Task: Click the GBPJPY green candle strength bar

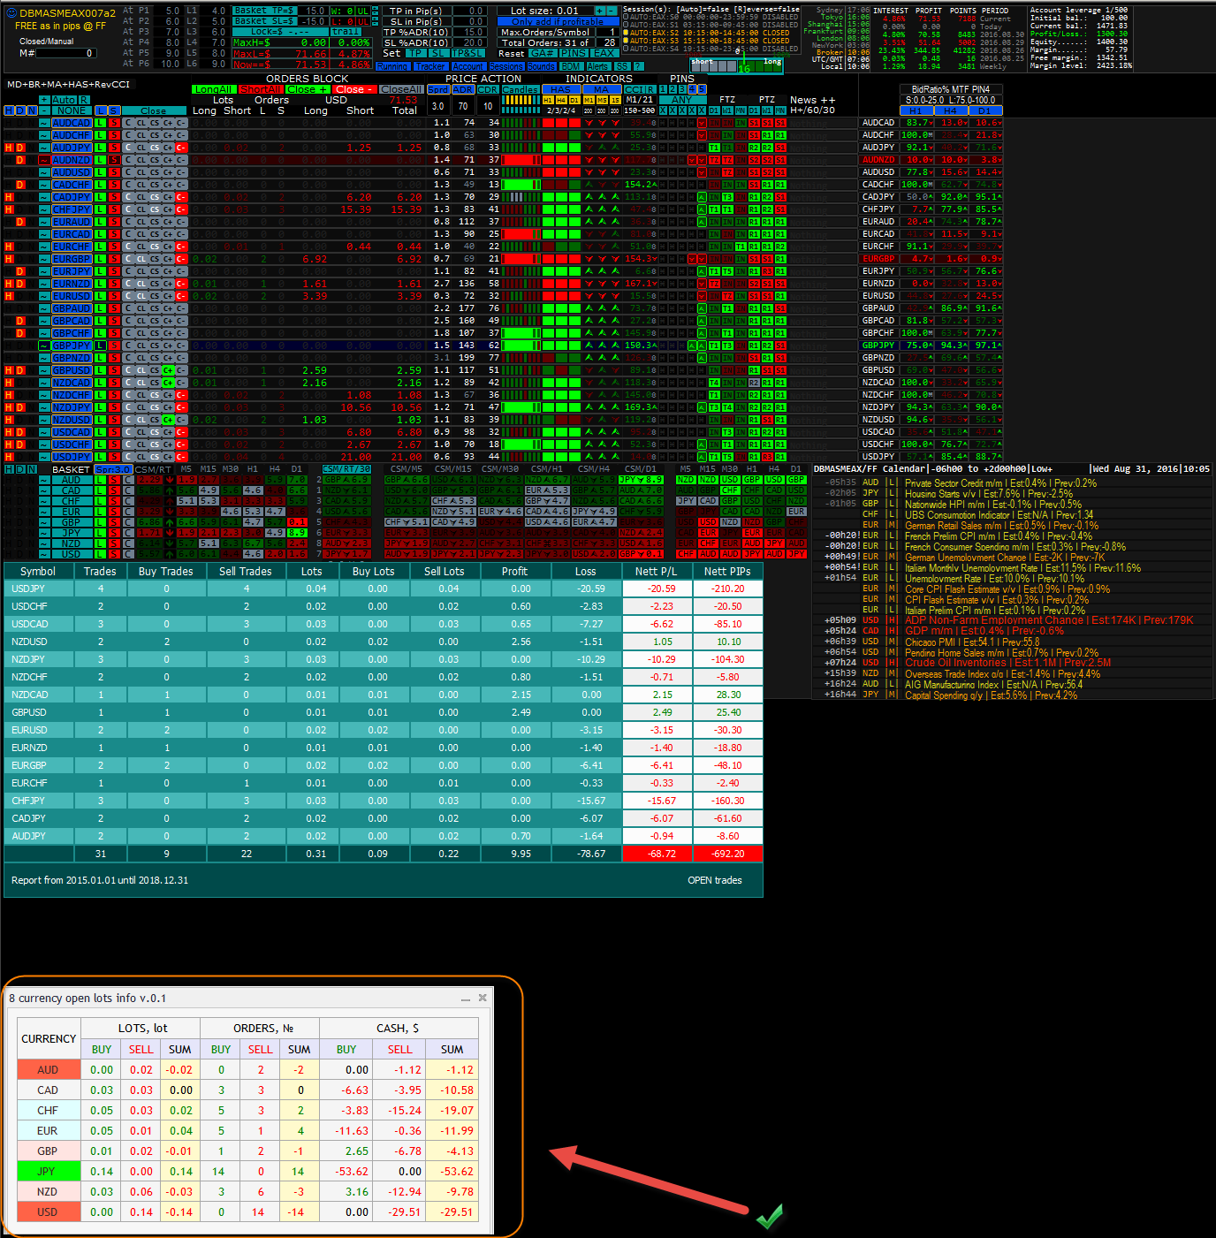Action: 521,346
